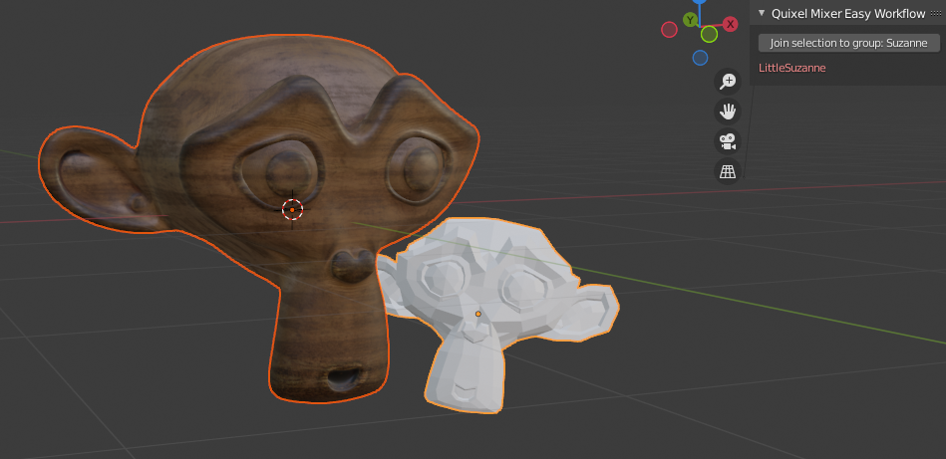Click the LittleSuzanne label
Screen dimensions: 946x459
[x=791, y=68]
